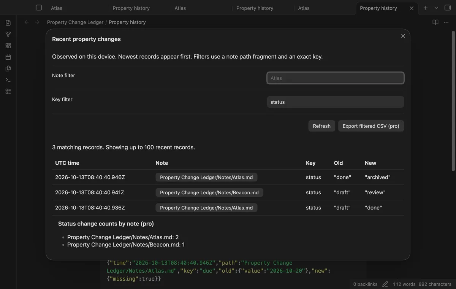
Task: Open the more options three-dots menu
Action: tap(446, 22)
